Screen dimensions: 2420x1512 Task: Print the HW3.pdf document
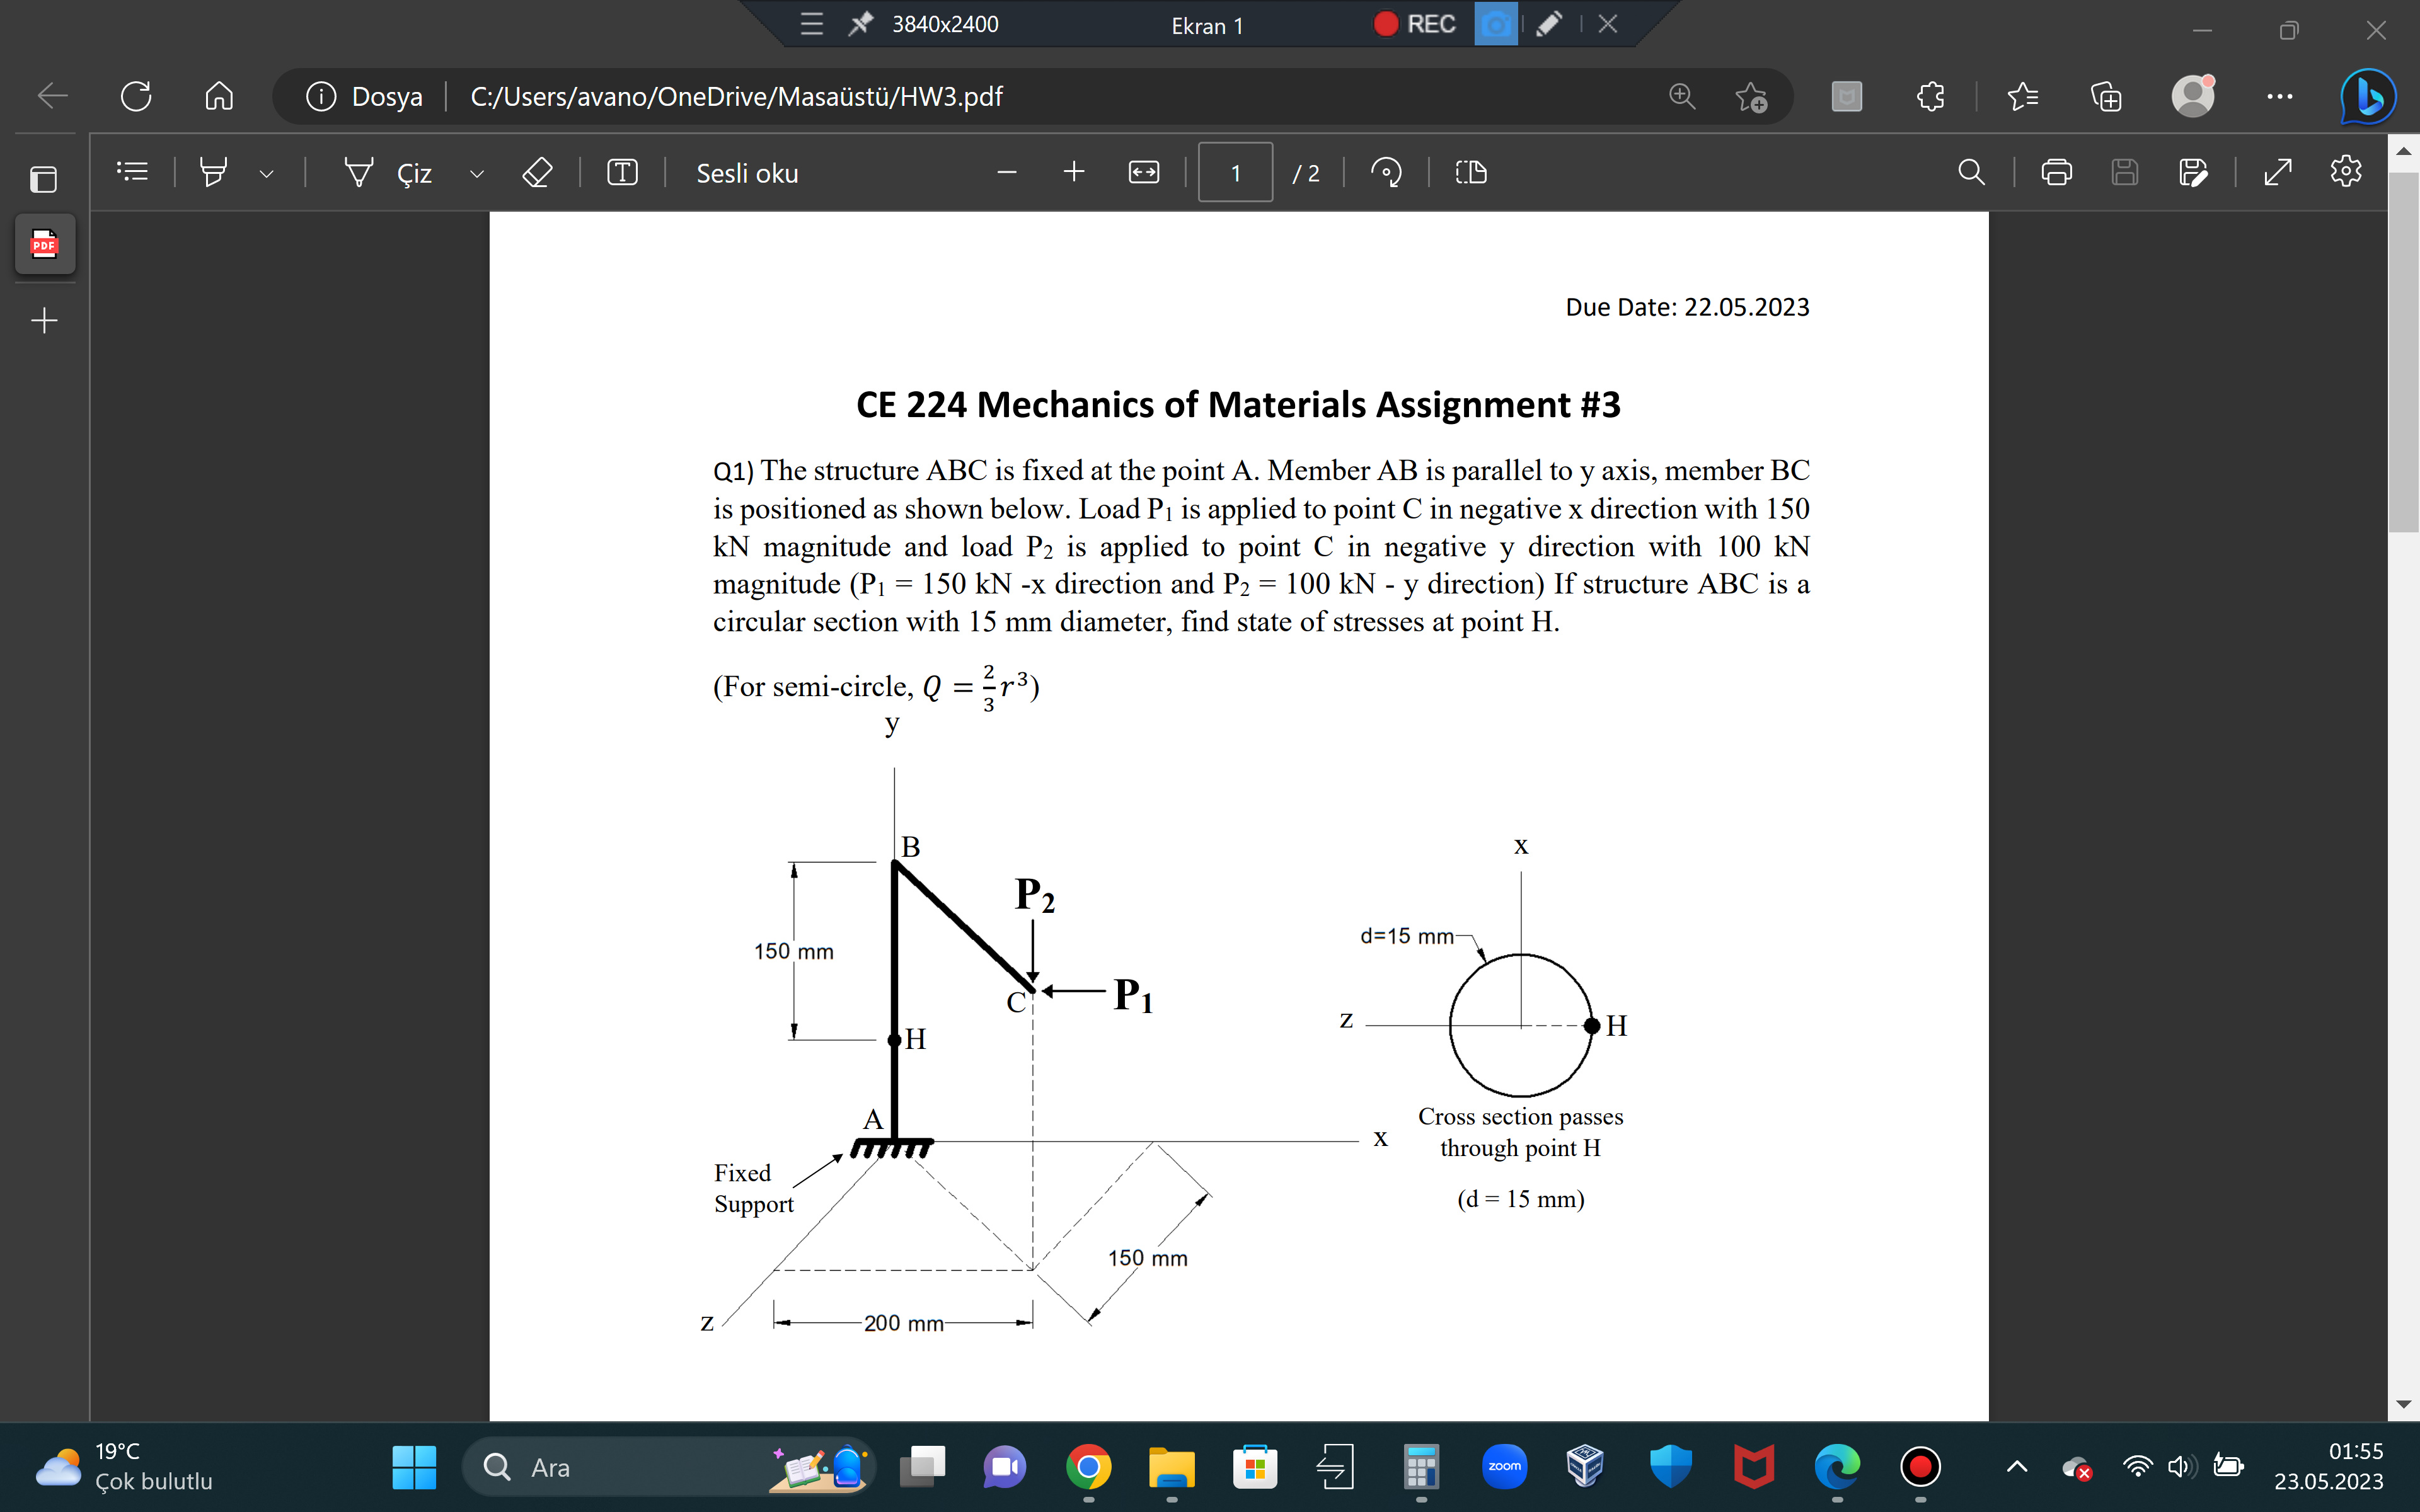coord(2057,172)
